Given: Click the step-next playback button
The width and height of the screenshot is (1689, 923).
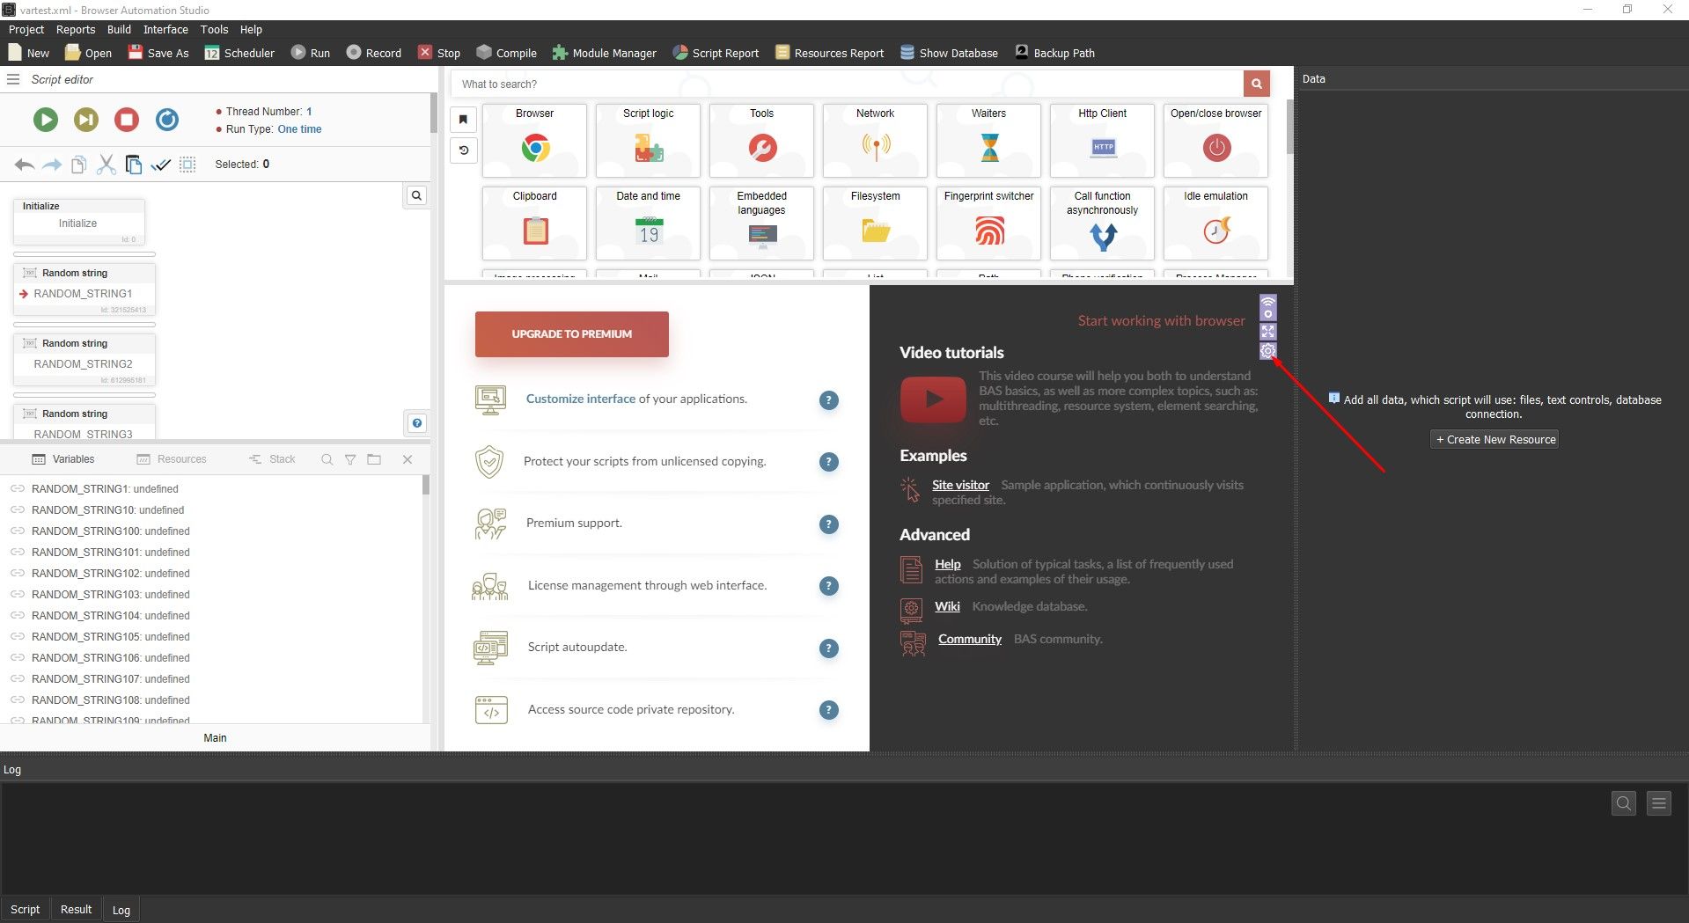Looking at the screenshot, I should 86,120.
